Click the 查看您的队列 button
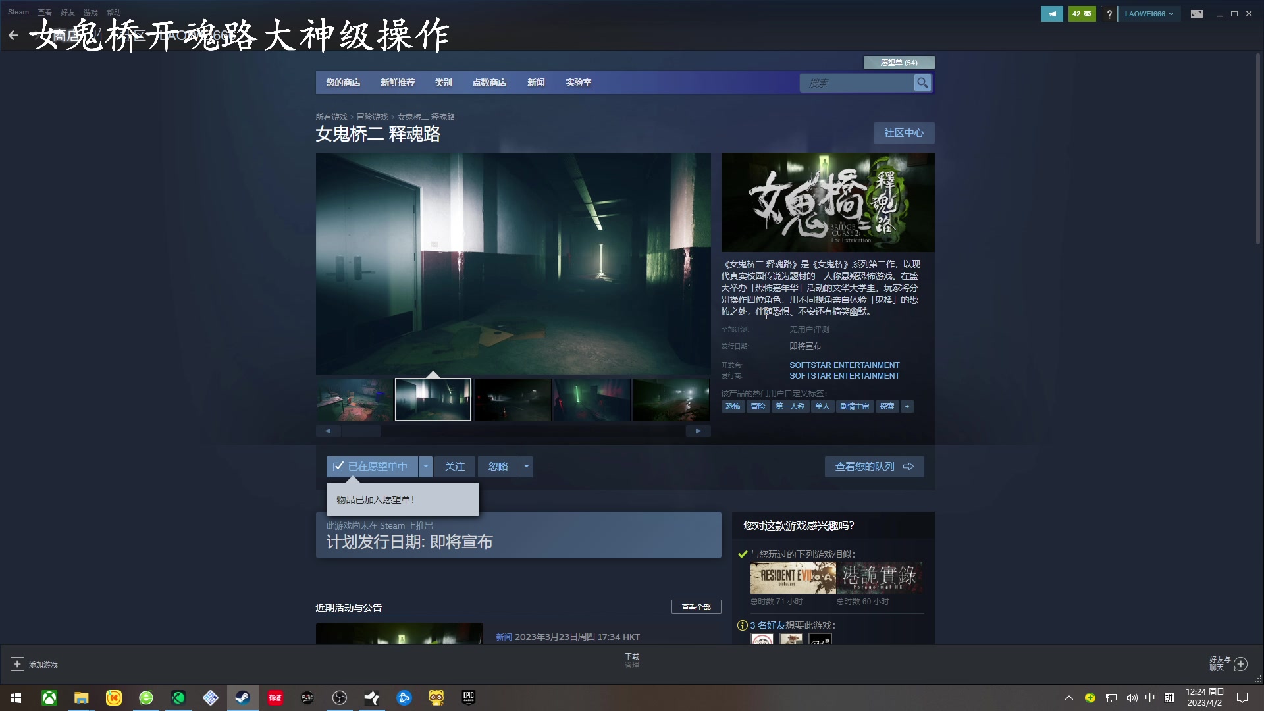 click(x=874, y=466)
